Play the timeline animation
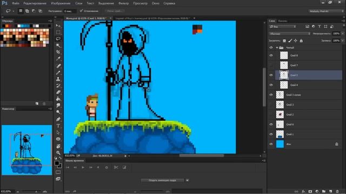 83,167
